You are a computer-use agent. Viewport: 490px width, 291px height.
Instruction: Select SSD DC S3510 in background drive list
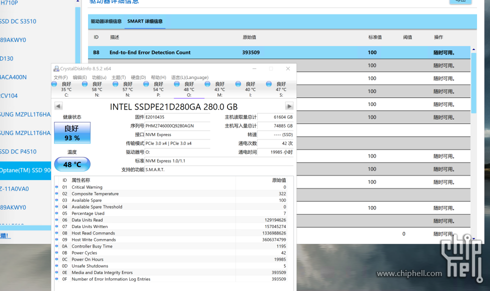coord(18,21)
